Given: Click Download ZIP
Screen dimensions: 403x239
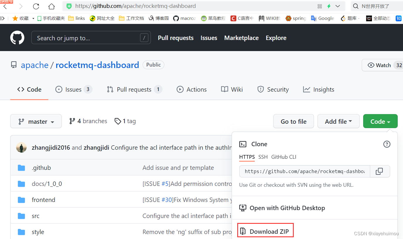Looking at the screenshot, I should (265, 231).
